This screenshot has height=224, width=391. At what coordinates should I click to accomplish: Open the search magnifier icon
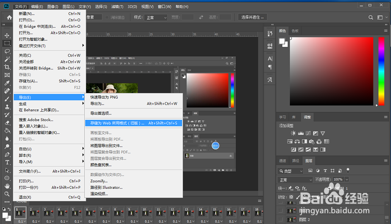click(x=371, y=17)
